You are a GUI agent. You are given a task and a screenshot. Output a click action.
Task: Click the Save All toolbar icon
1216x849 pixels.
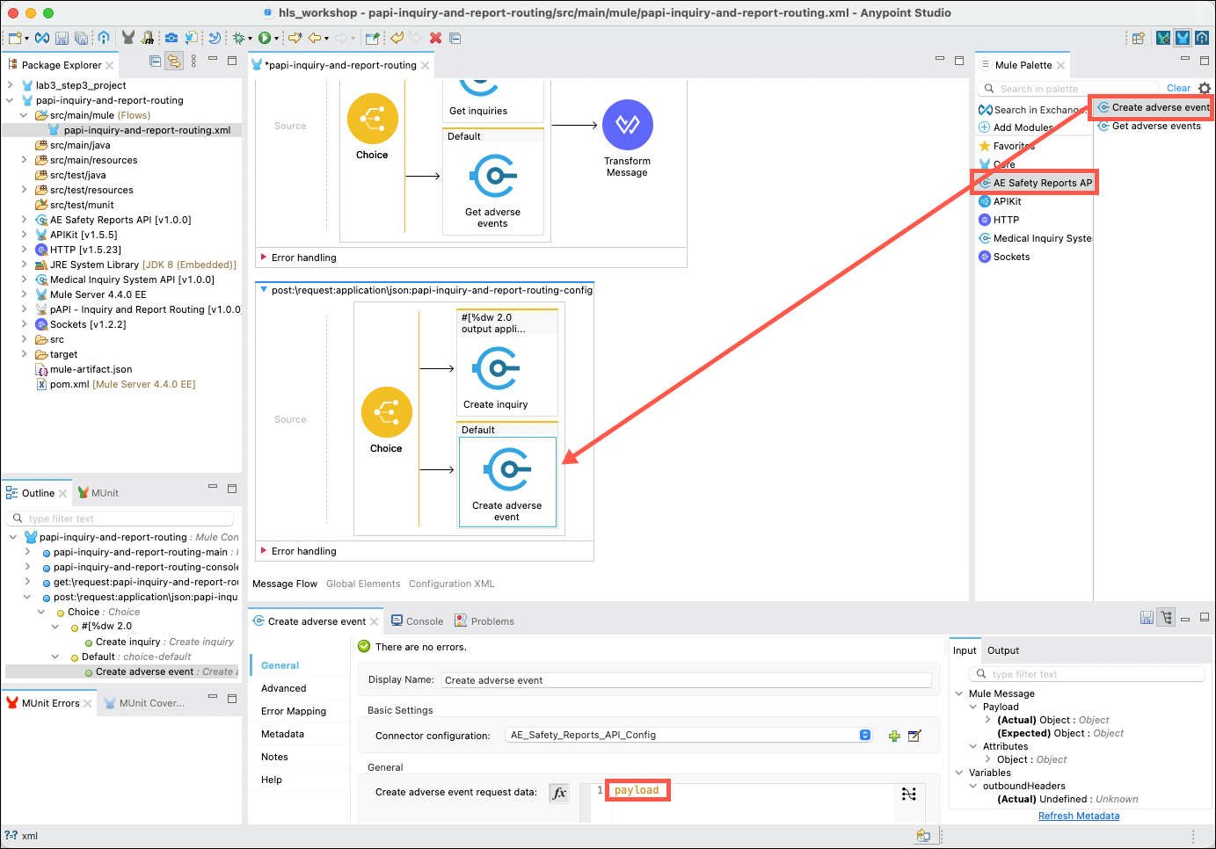point(81,38)
